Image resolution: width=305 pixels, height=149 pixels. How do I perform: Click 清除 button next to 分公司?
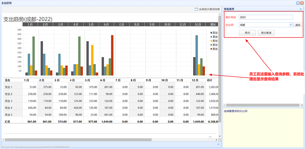click(298, 25)
